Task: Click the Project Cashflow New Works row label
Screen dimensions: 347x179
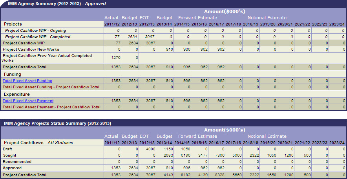Action: pos(31,49)
